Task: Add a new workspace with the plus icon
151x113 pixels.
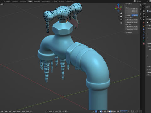Action: click(x=75, y=1)
